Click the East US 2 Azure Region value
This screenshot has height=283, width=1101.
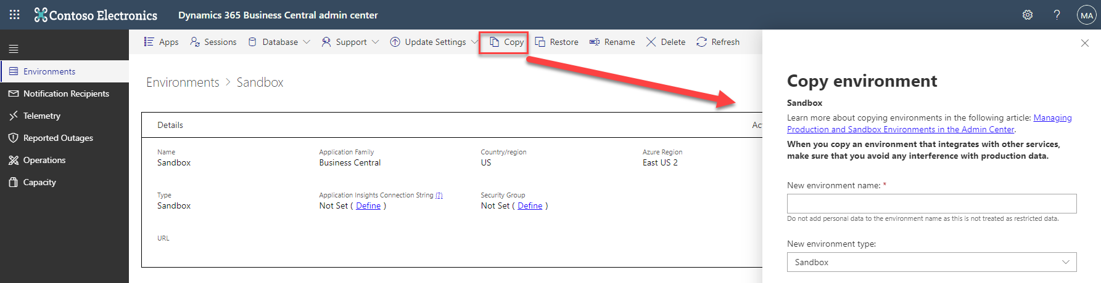point(660,162)
